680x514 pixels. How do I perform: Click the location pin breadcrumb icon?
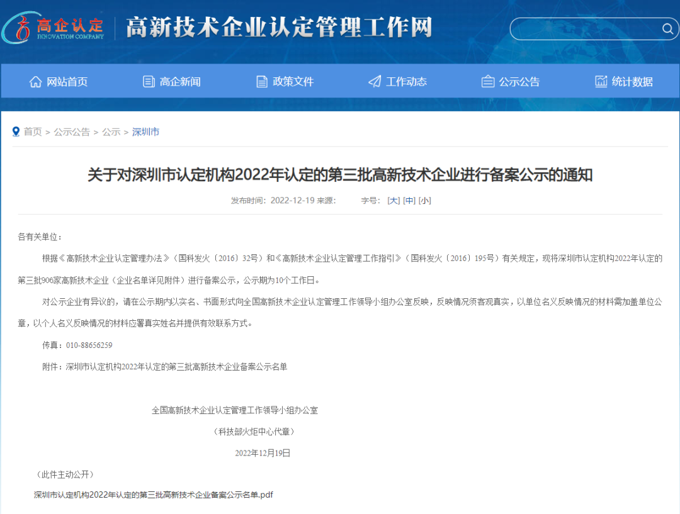pyautogui.click(x=16, y=131)
